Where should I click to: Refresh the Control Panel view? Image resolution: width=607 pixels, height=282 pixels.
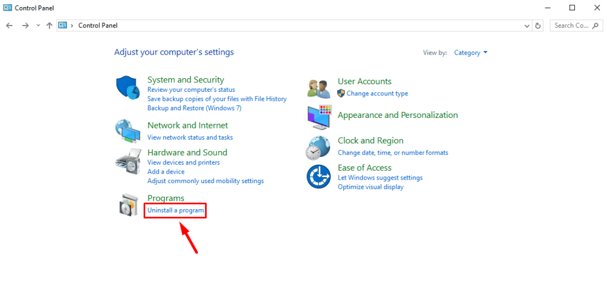[537, 25]
